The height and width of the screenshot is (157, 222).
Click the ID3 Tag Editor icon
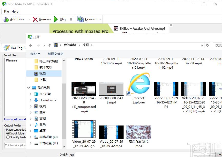[x=6, y=48]
